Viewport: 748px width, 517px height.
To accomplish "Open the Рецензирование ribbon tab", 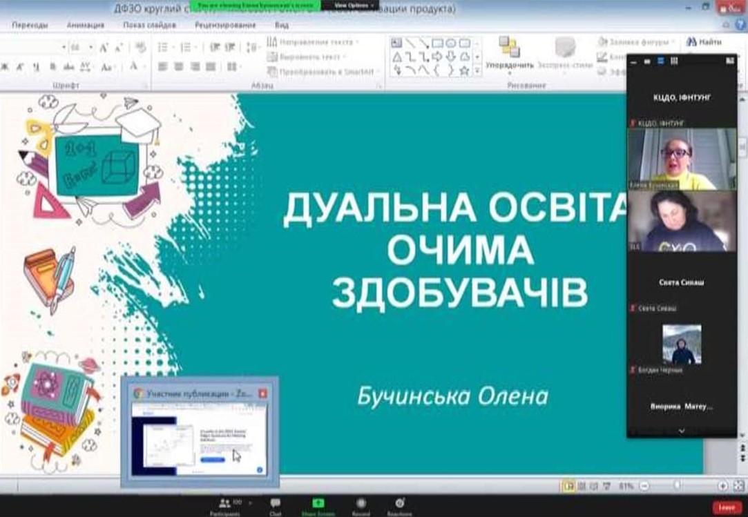I will [225, 25].
